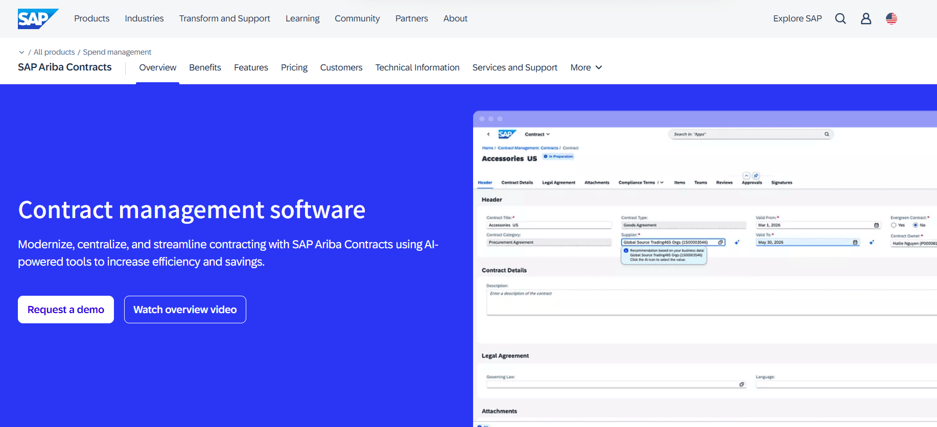Click the Watch overview video button
This screenshot has height=427, width=937.
pyautogui.click(x=185, y=310)
